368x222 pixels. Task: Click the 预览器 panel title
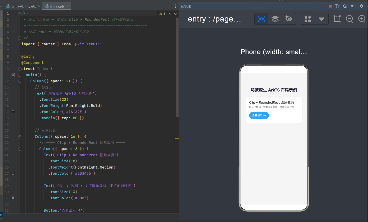tap(186, 6)
